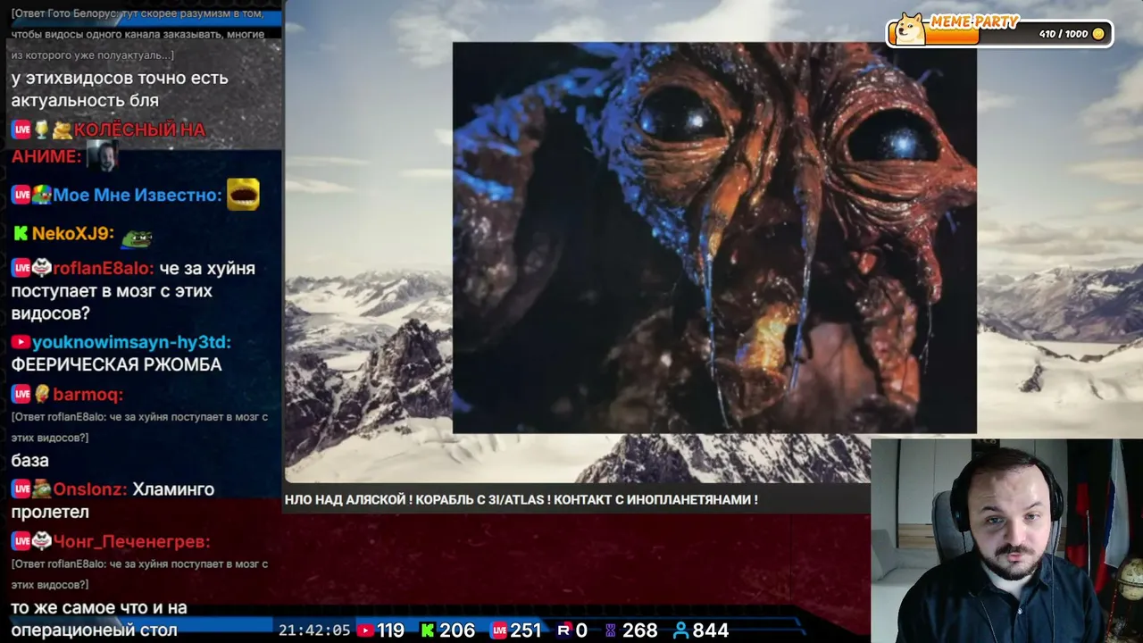Select the 206 Kick viewer count
The image size is (1143, 643).
pyautogui.click(x=457, y=630)
